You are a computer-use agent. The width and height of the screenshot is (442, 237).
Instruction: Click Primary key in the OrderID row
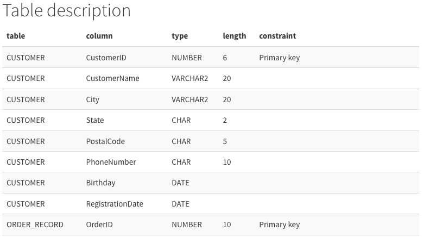[279, 225]
